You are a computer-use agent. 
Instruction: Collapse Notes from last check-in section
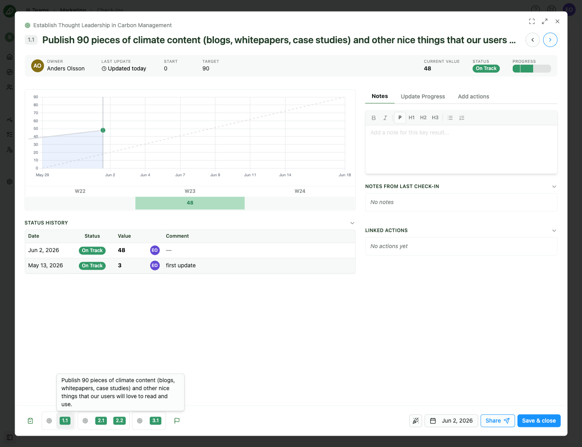click(x=554, y=186)
